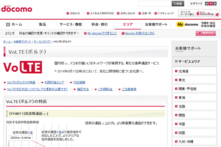Click the NTT docomo logo

(17, 9)
